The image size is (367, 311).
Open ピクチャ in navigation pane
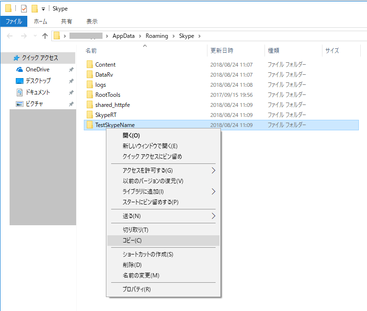tap(34, 104)
